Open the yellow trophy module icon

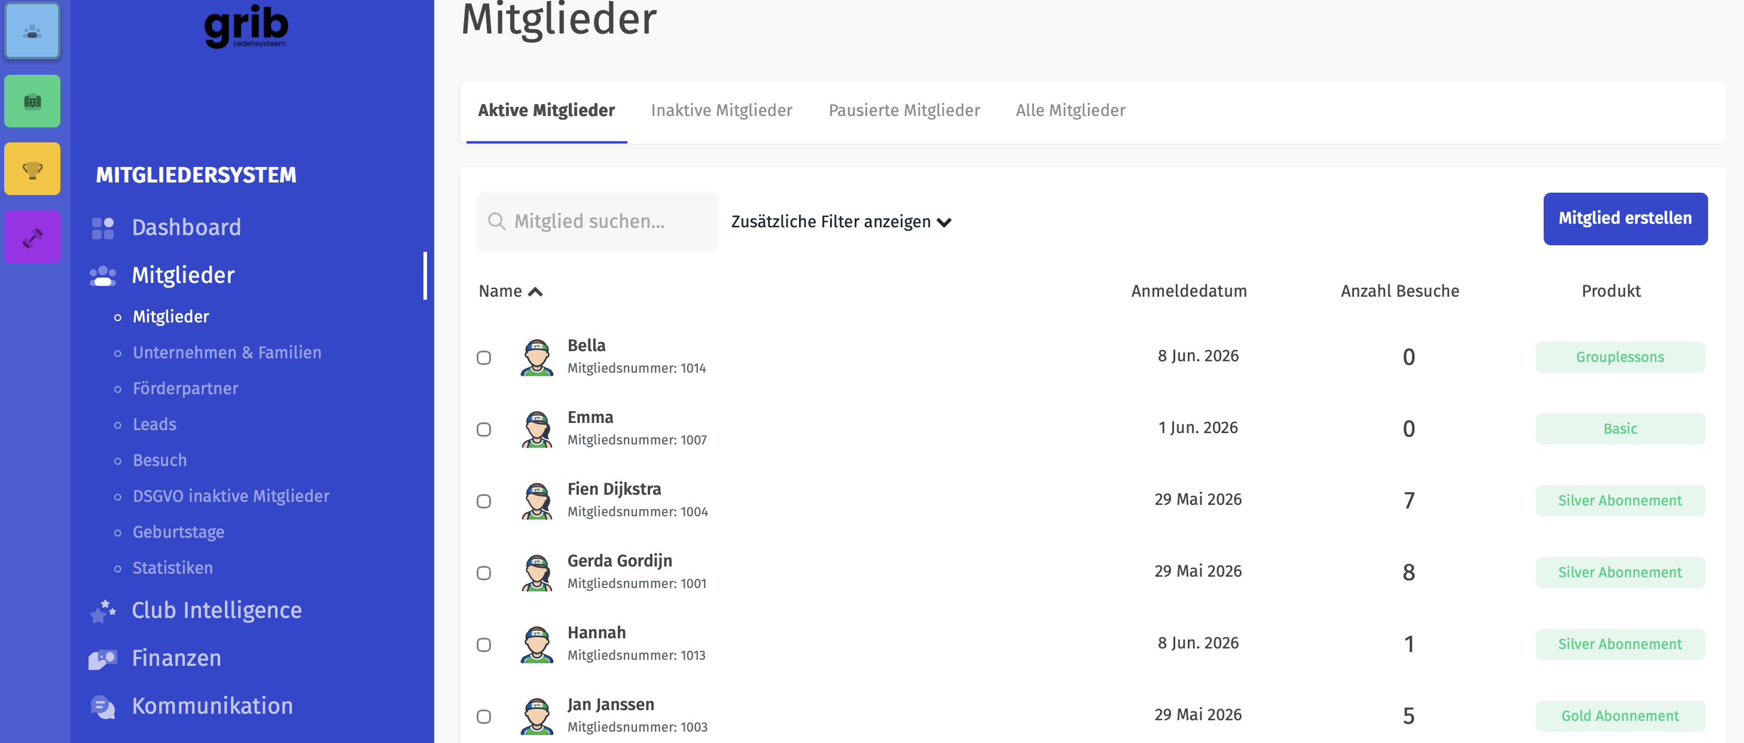tap(32, 169)
